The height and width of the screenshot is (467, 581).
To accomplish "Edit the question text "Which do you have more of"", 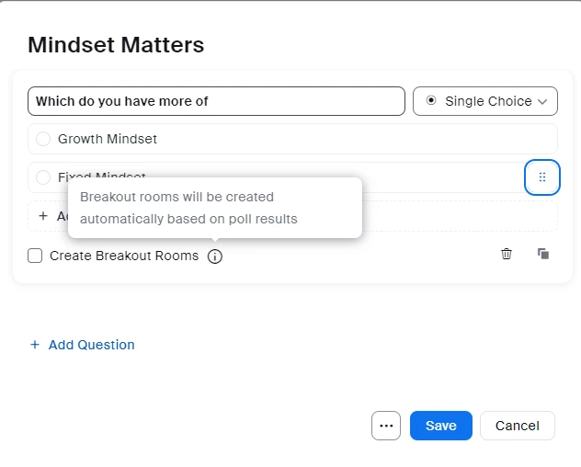I will (216, 101).
